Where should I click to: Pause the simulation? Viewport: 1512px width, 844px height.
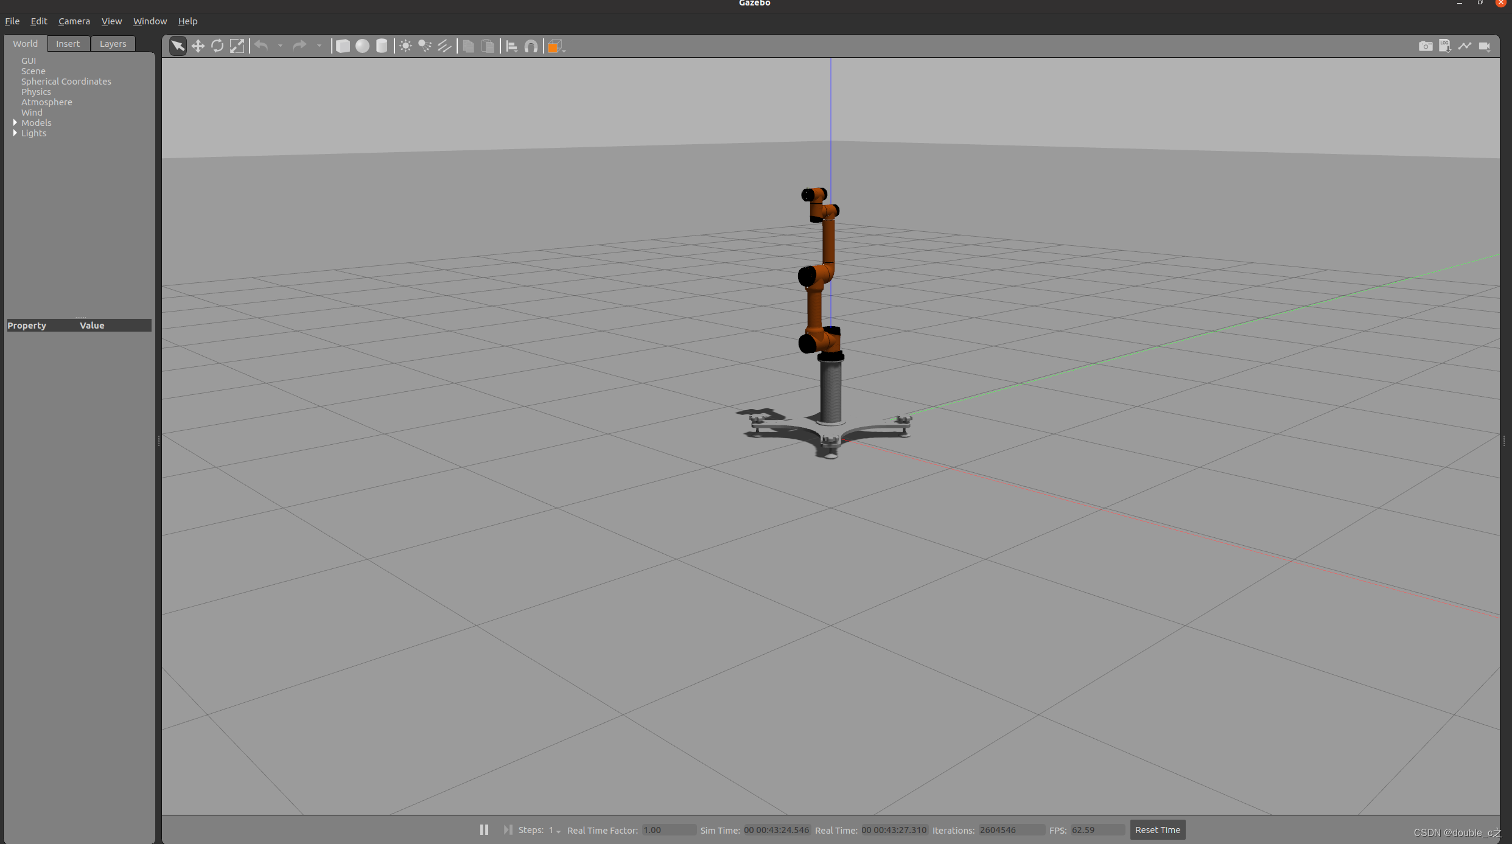pos(484,829)
